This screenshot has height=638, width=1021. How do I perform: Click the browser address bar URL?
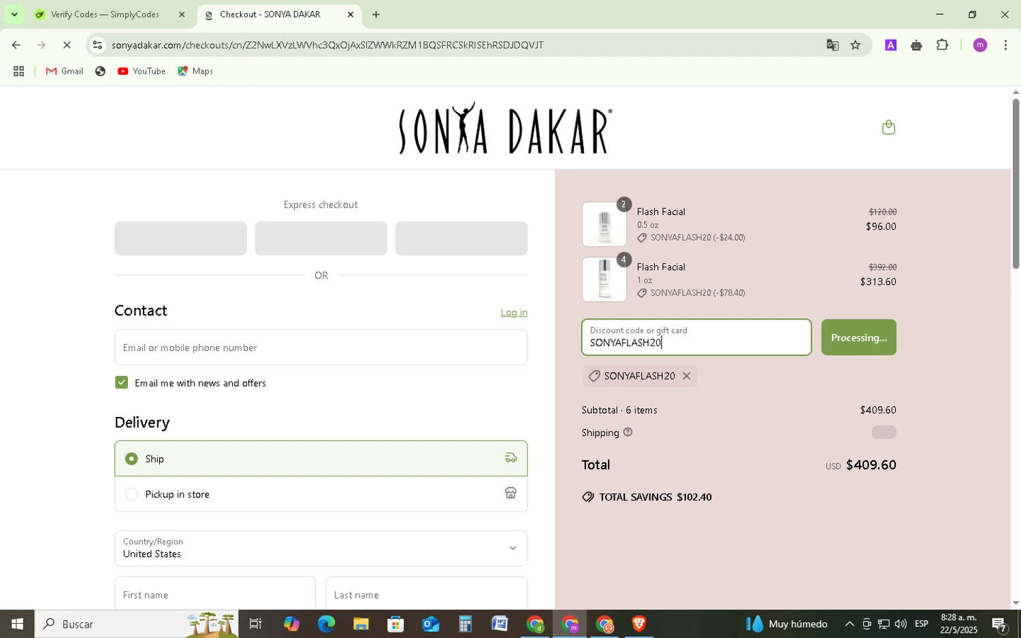pyautogui.click(x=327, y=45)
